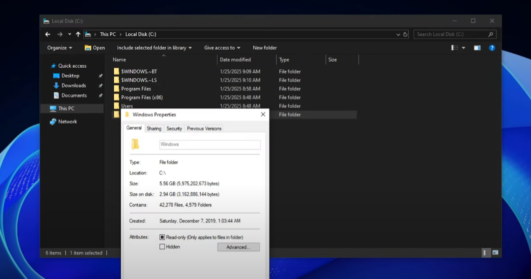This screenshot has height=279, width=531.
Task: Toggle the Hidden attribute checkbox
Action: tap(162, 247)
